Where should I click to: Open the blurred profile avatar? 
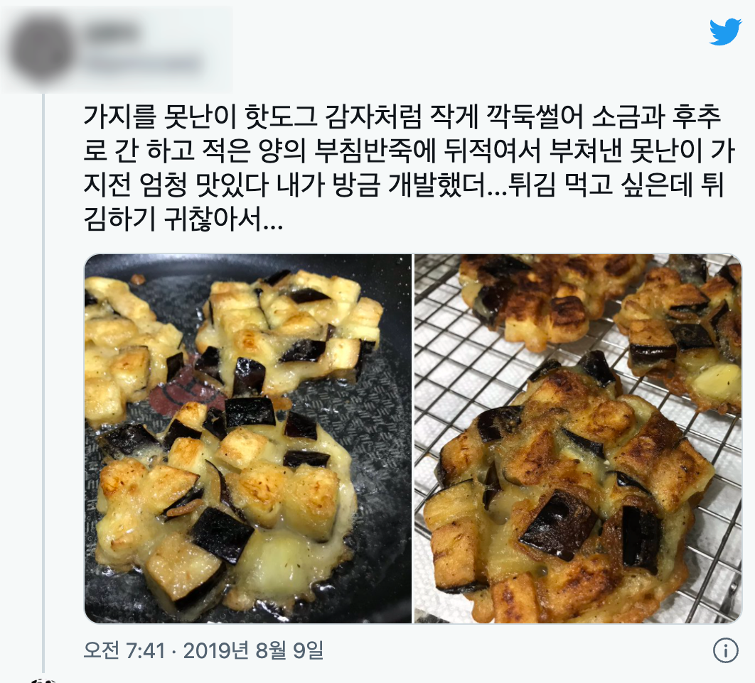[43, 50]
